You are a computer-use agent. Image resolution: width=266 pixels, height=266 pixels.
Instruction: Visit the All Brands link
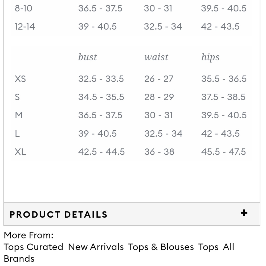119,253
